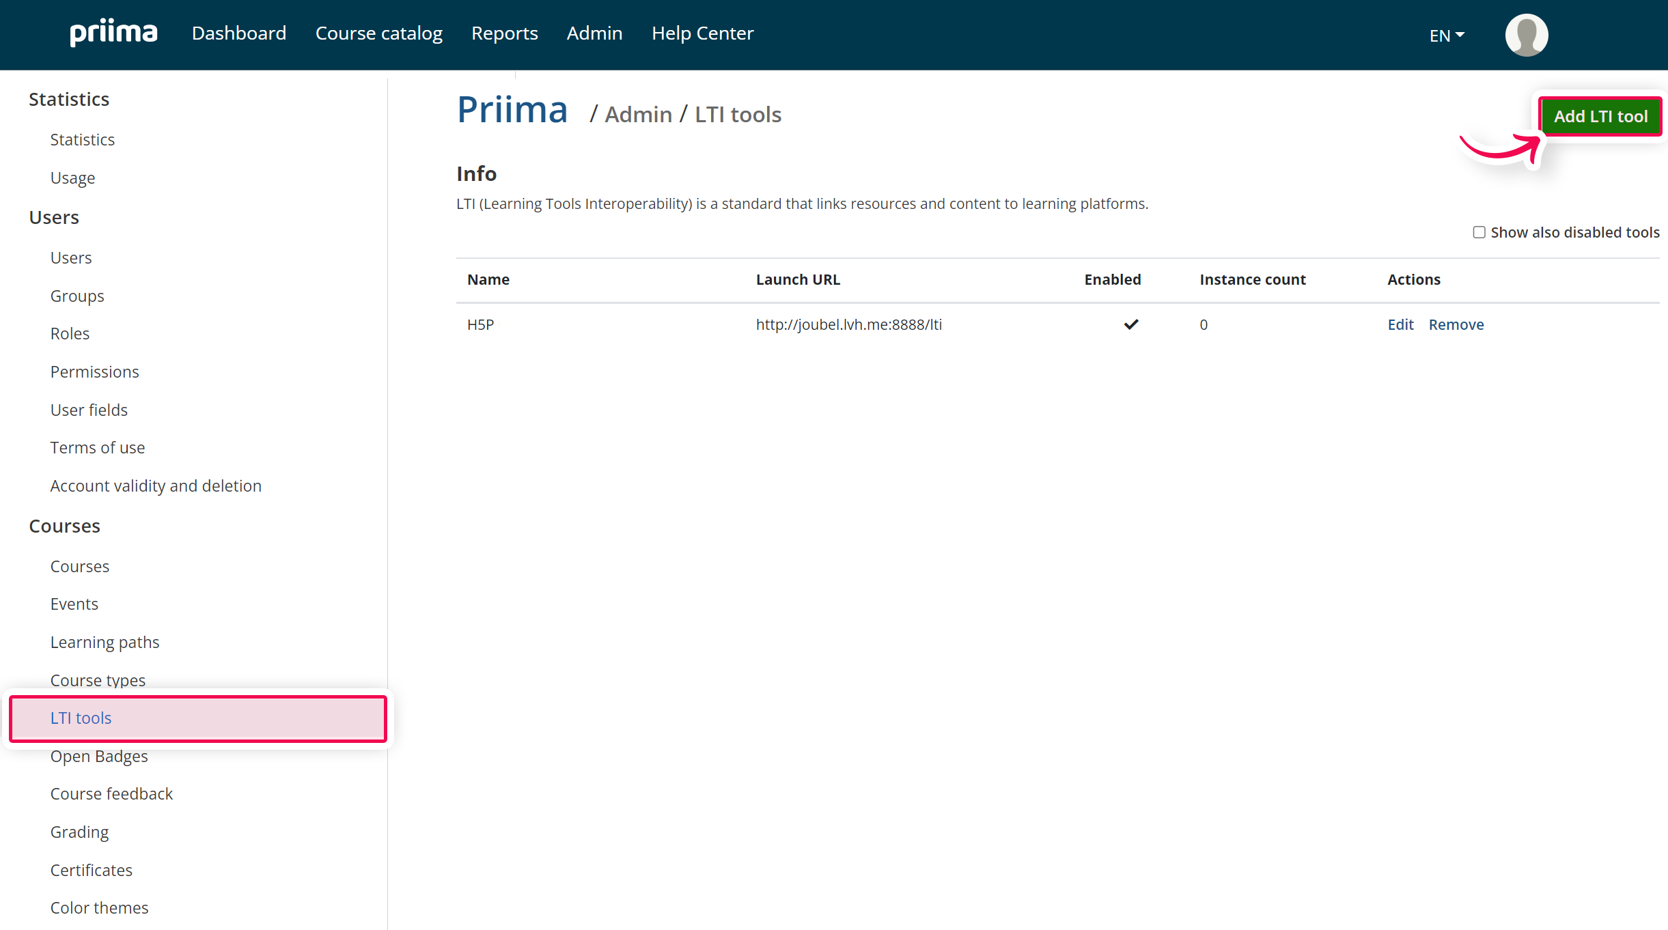The image size is (1668, 930).
Task: Click the priima logo in the header
Action: click(x=113, y=33)
